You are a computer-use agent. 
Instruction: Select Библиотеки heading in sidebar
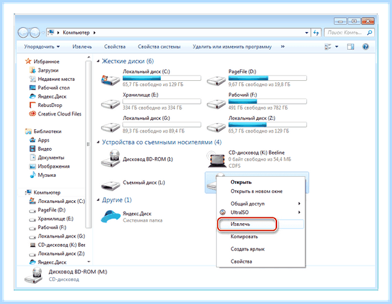43,132
